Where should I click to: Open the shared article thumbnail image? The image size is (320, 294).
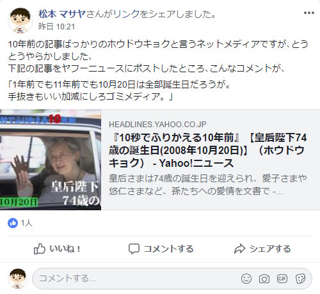click(x=51, y=160)
